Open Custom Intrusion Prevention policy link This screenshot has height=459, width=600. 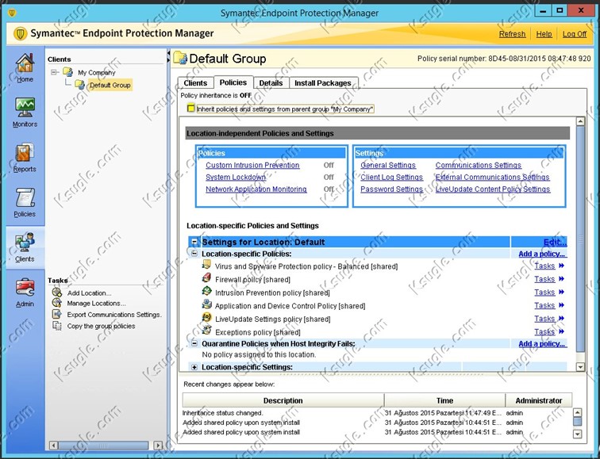[x=252, y=165]
